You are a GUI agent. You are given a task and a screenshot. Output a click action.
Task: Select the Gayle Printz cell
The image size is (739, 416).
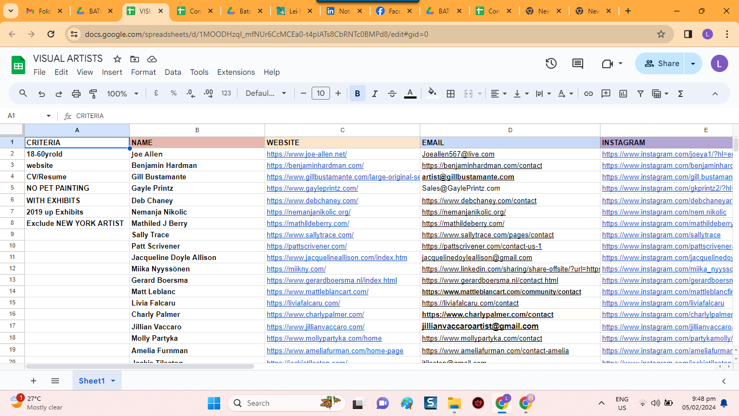[197, 188]
